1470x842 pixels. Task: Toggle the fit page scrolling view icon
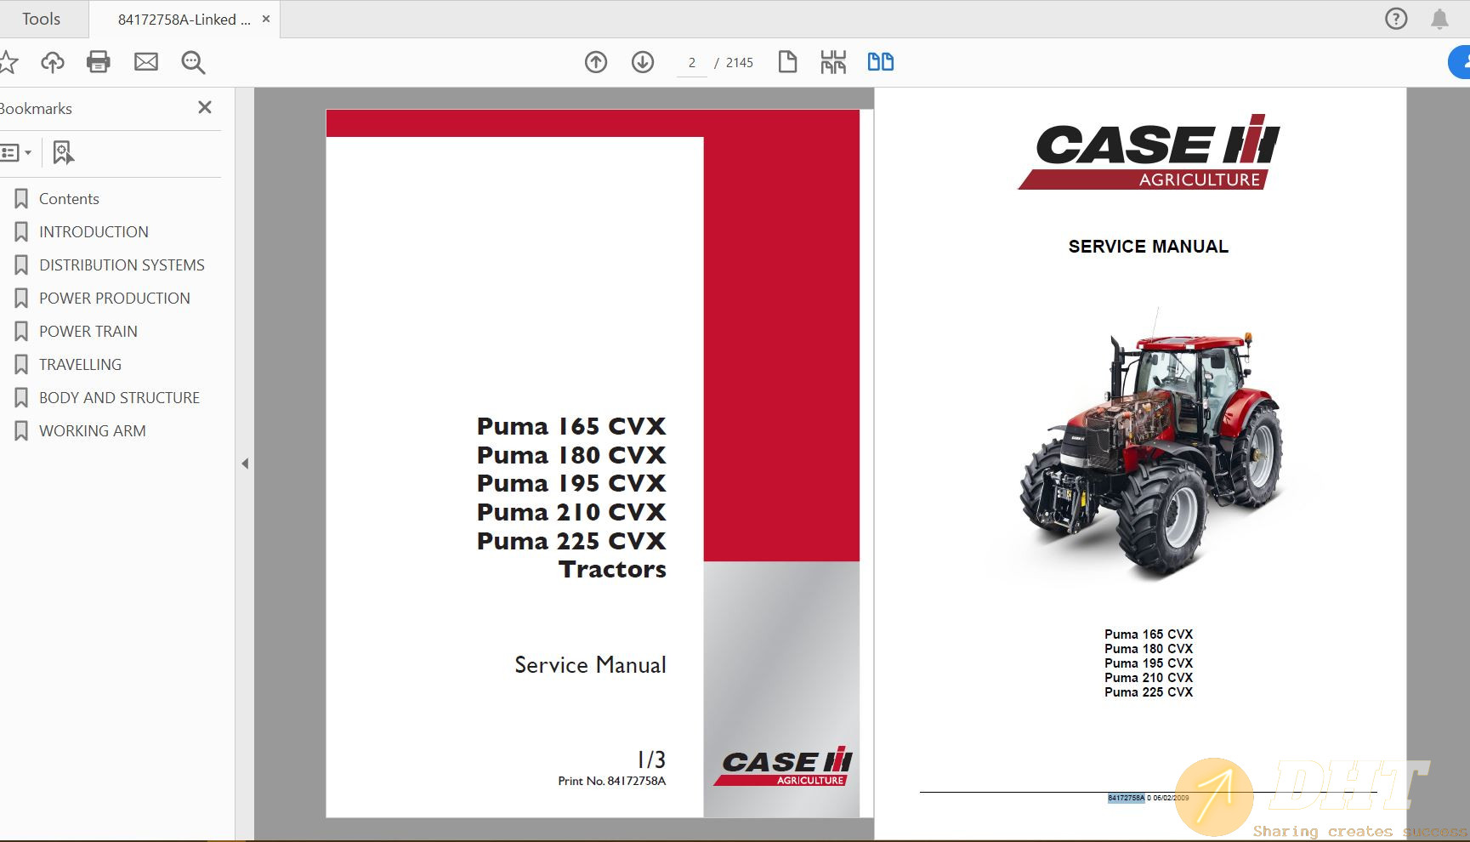[x=833, y=62]
